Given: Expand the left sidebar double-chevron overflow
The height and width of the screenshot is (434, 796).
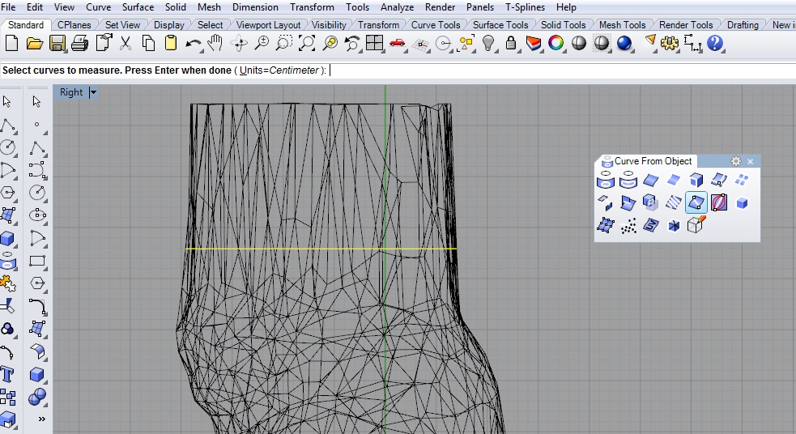Looking at the screenshot, I should coord(41,419).
